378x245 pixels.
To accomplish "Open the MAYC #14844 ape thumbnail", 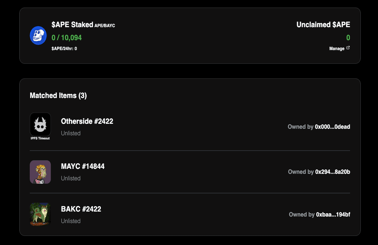I will pyautogui.click(x=40, y=172).
